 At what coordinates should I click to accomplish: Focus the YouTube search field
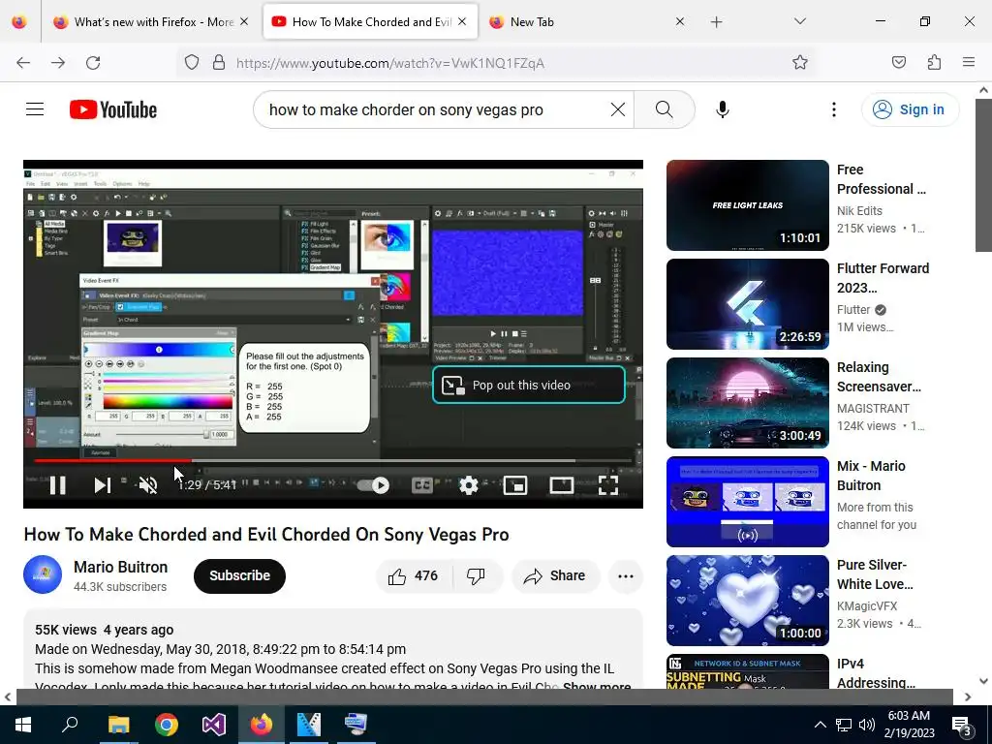click(437, 109)
